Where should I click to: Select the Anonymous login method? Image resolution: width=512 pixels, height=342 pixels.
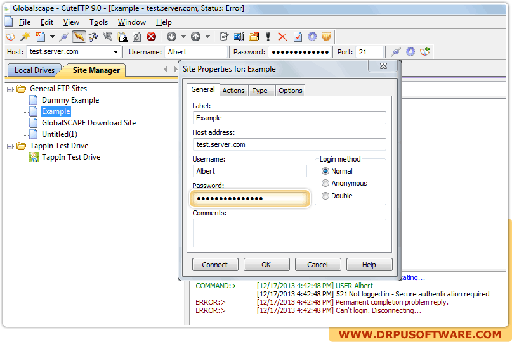pyautogui.click(x=325, y=183)
